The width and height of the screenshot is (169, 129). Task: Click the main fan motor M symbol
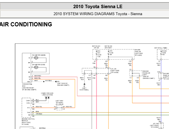point(36,58)
